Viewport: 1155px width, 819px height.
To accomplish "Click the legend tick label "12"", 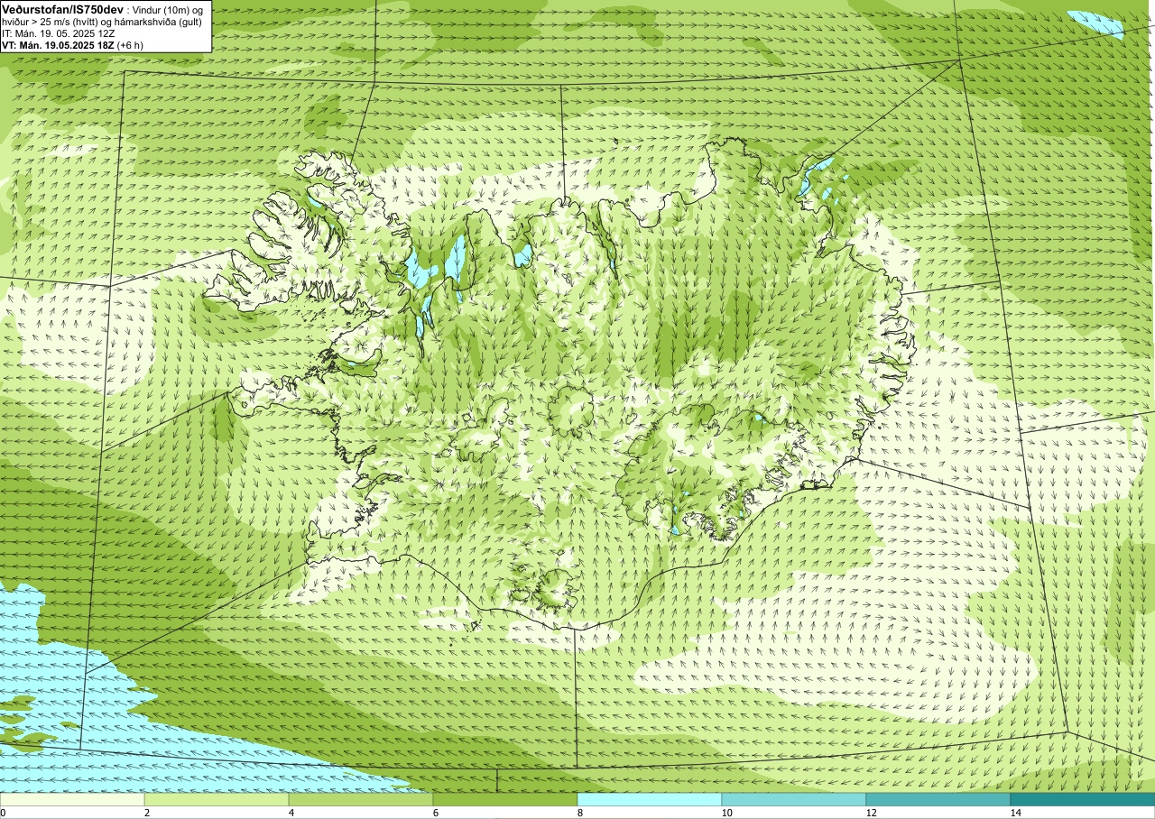I will tap(871, 813).
